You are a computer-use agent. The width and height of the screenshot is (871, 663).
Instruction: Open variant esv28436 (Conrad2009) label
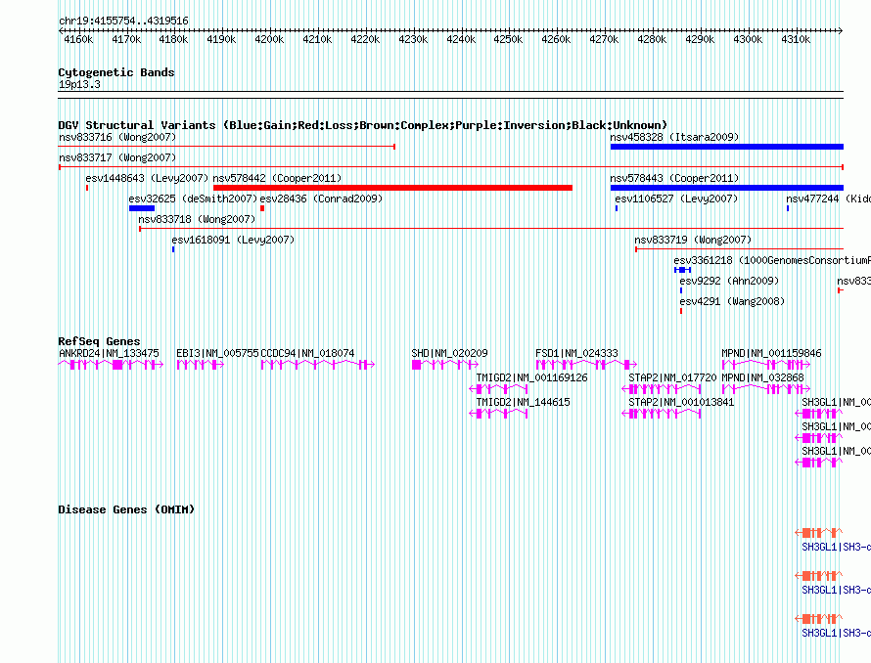point(321,199)
